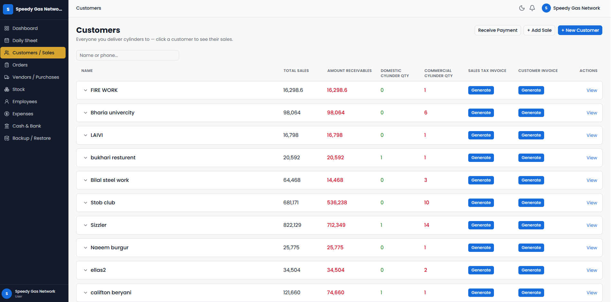Image resolution: width=611 pixels, height=302 pixels.
Task: Open the Expenses page
Action: pos(33,114)
